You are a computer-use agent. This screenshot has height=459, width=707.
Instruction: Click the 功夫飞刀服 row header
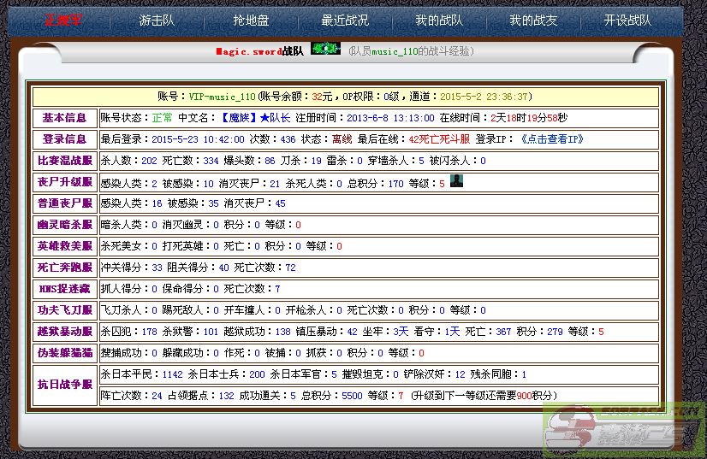[x=64, y=310]
